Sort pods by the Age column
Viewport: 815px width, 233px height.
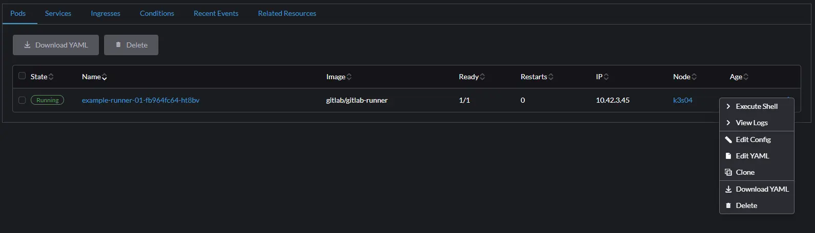click(746, 77)
